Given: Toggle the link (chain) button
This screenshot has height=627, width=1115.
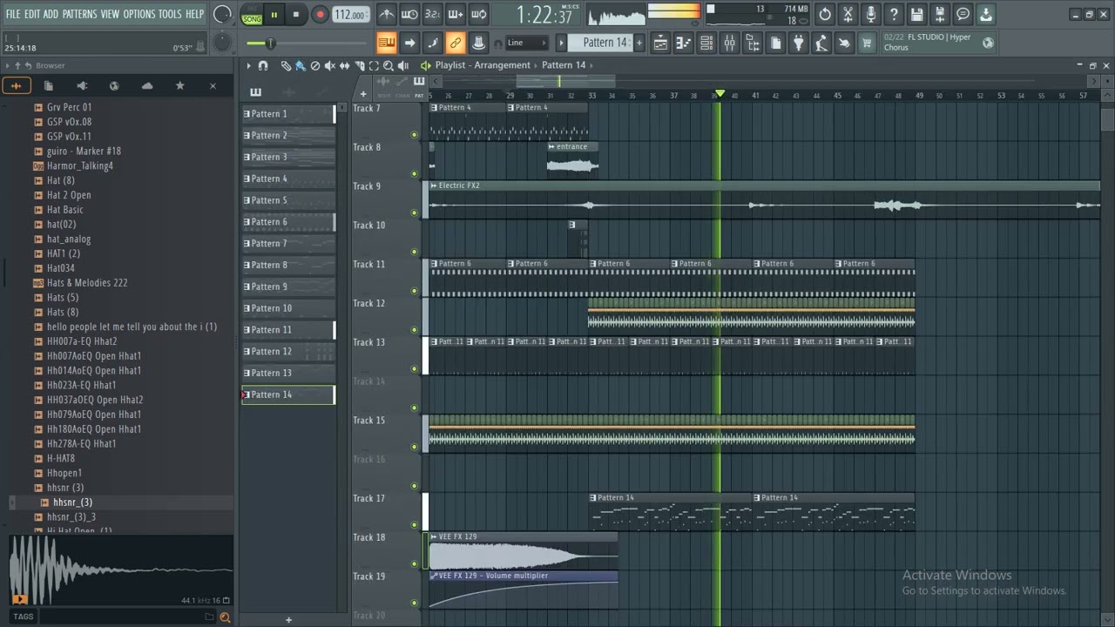Looking at the screenshot, I should (x=455, y=43).
